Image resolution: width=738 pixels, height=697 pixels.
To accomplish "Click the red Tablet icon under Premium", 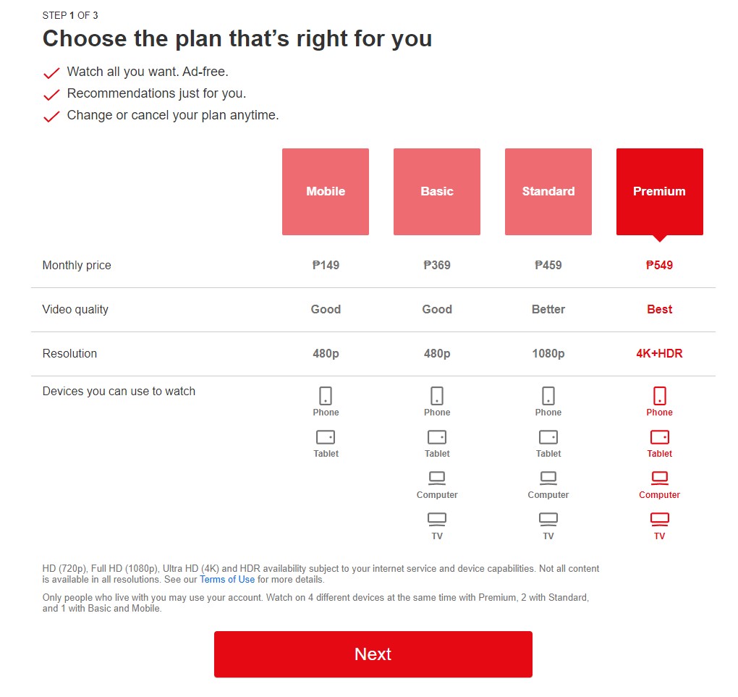I will 659,437.
